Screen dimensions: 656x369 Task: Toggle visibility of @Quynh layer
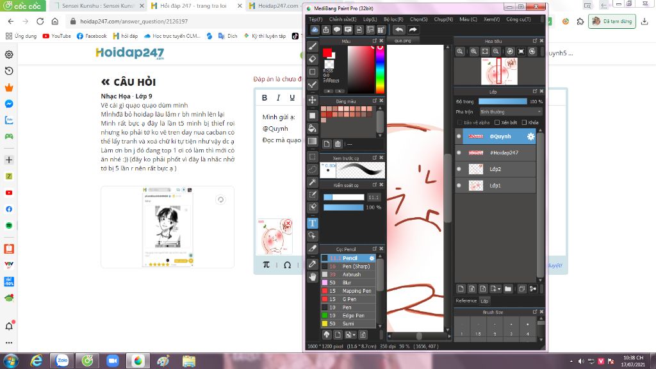459,136
